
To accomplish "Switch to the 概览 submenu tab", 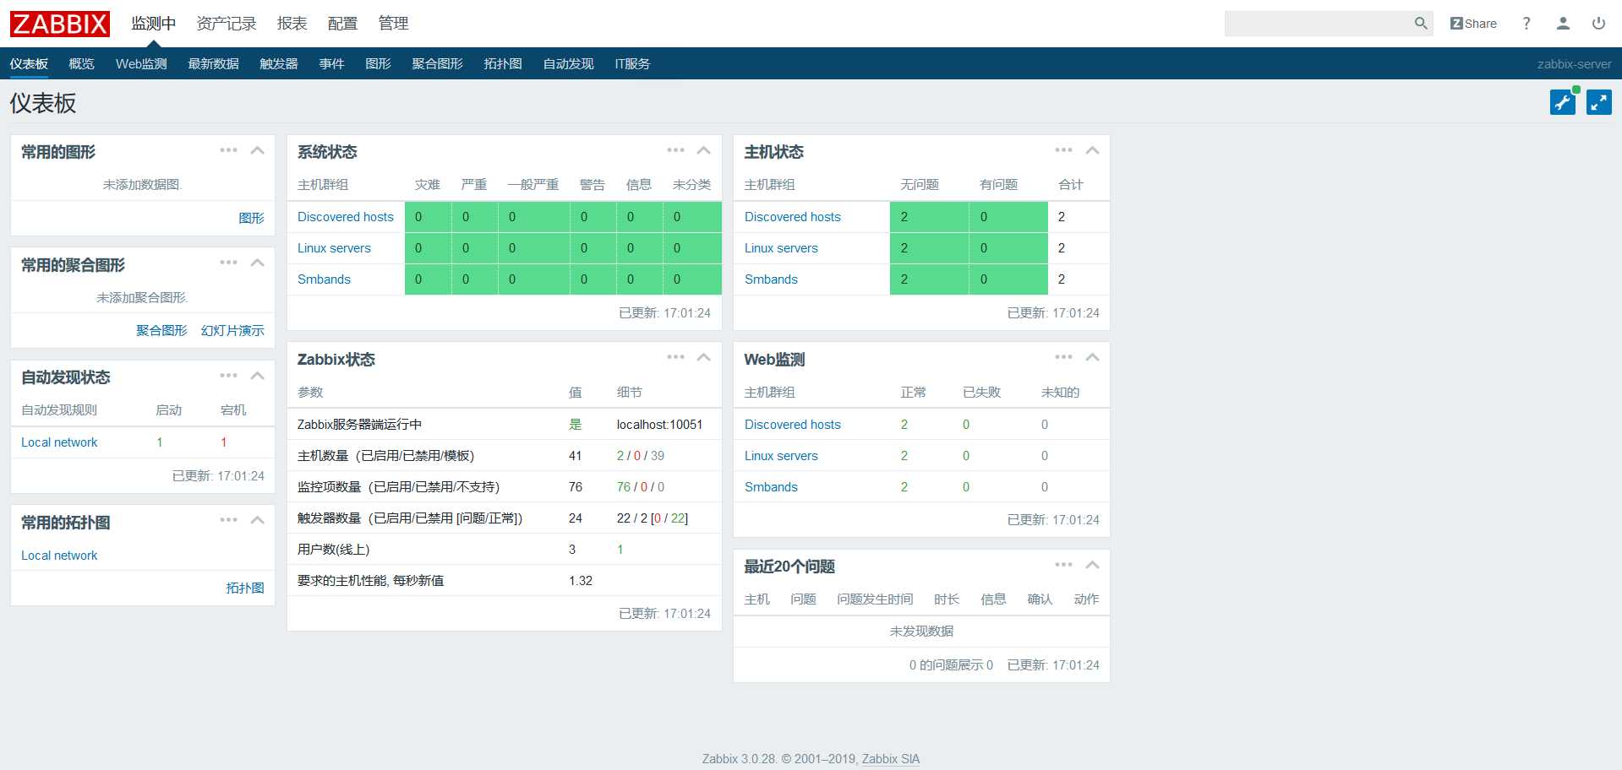I will (82, 64).
